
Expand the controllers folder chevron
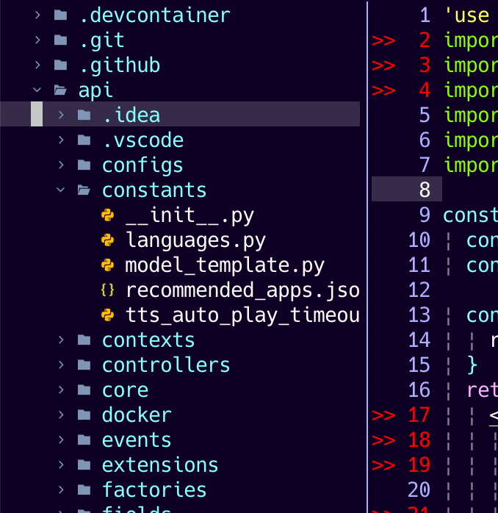pos(61,365)
